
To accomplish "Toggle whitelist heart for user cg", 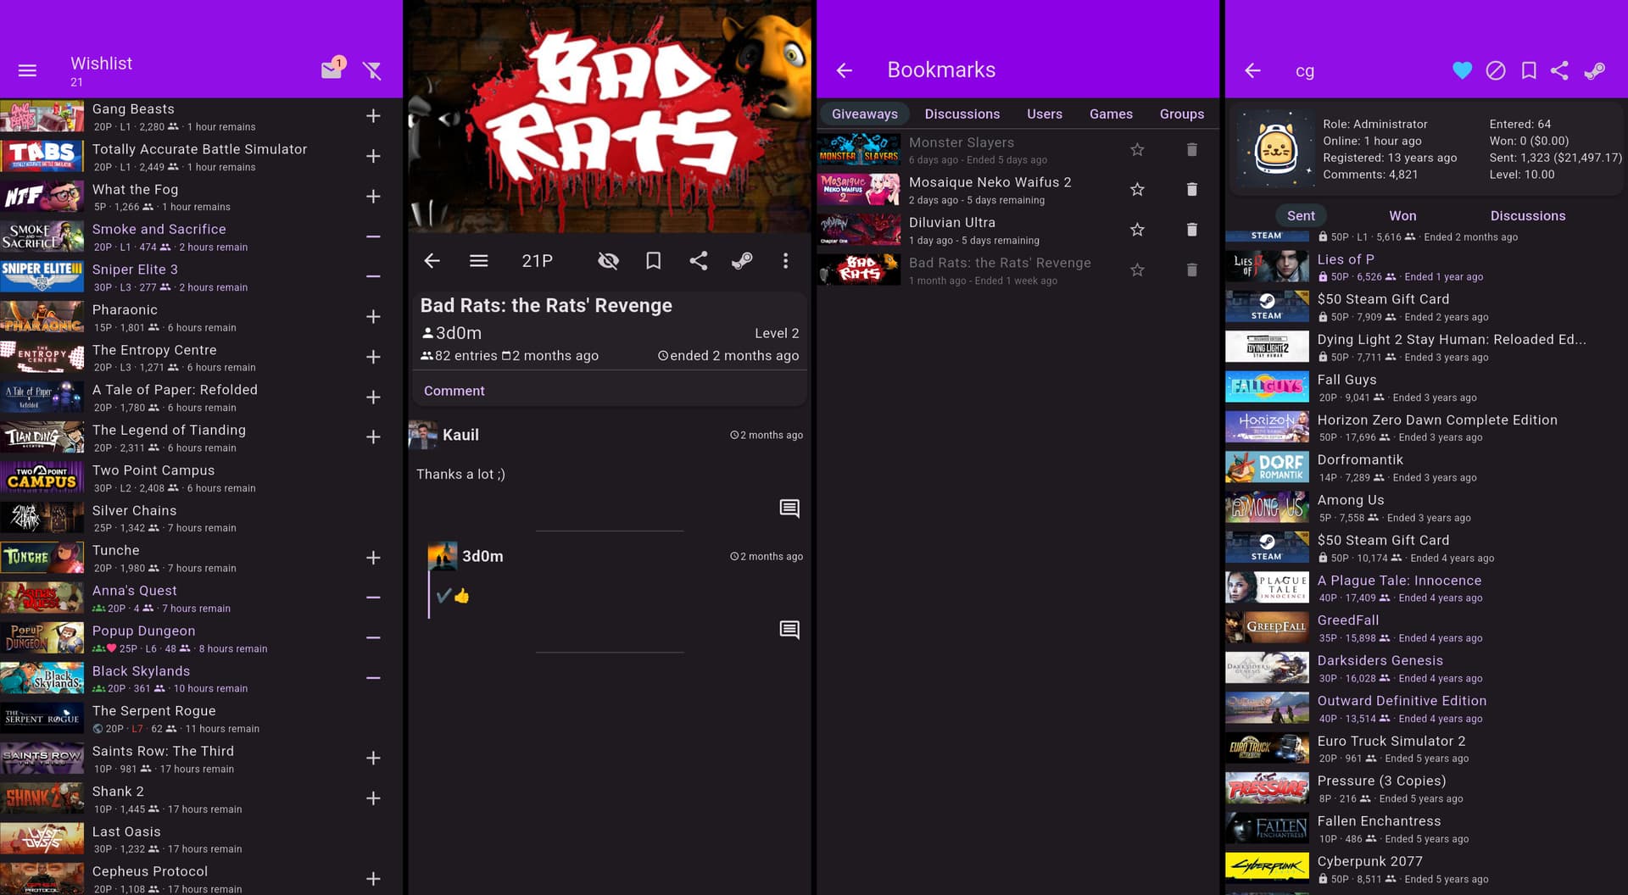I will click(1463, 70).
